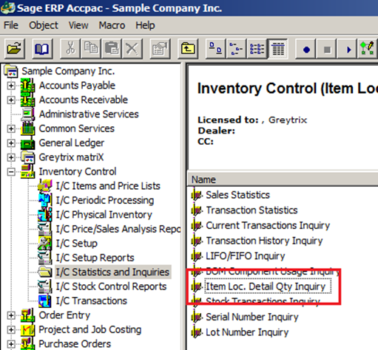Expand the Greytrix matriX tree node
This screenshot has height=350, width=378.
click(11, 157)
